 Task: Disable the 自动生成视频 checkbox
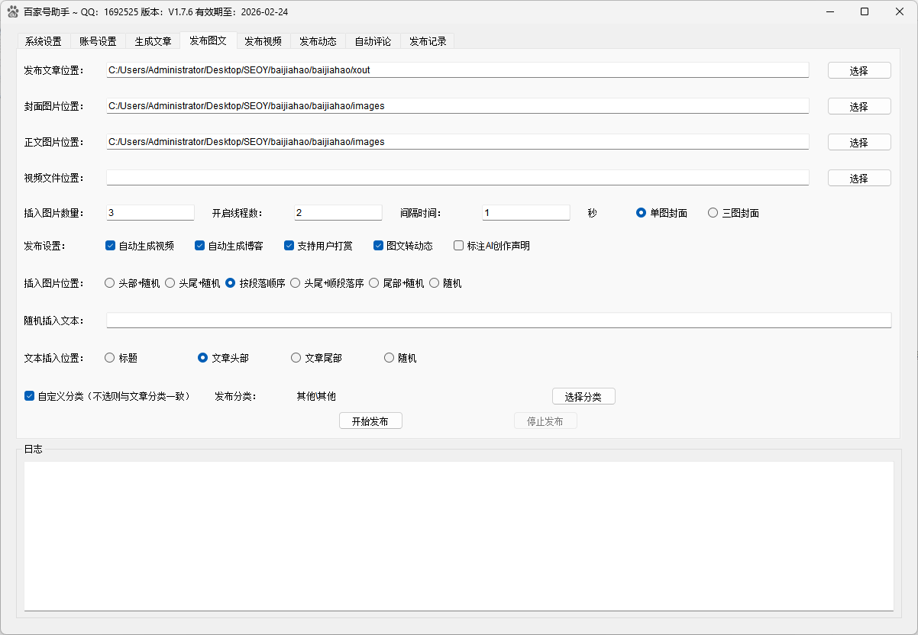pos(110,245)
